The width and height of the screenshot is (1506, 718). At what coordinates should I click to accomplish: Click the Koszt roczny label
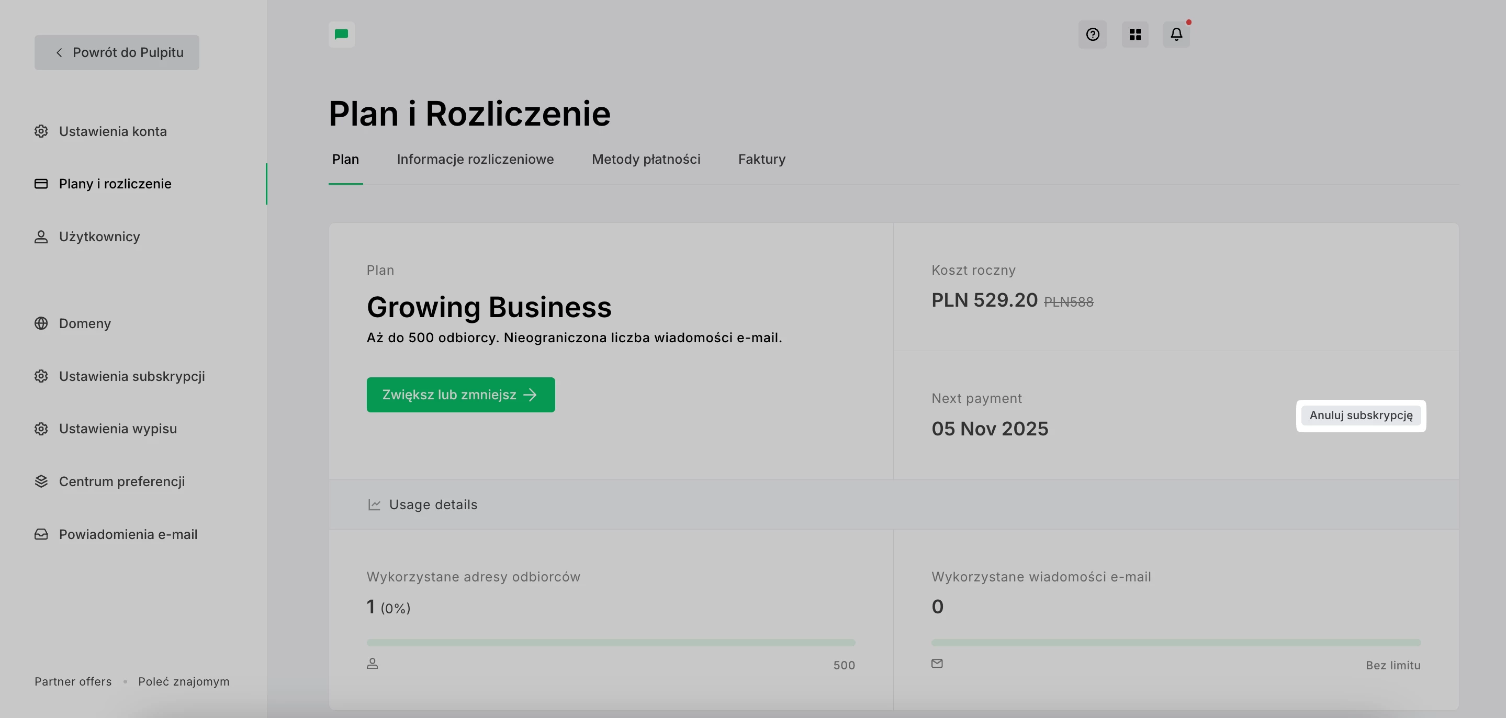(x=973, y=270)
